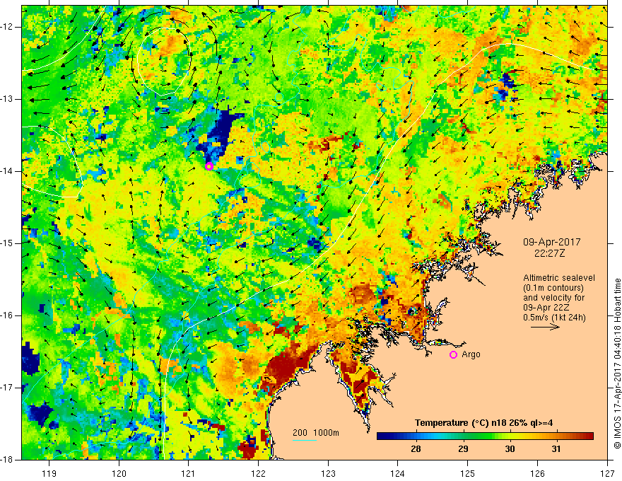The height and width of the screenshot is (481, 622).
Task: Click the temperature color bar
Action: (x=485, y=436)
